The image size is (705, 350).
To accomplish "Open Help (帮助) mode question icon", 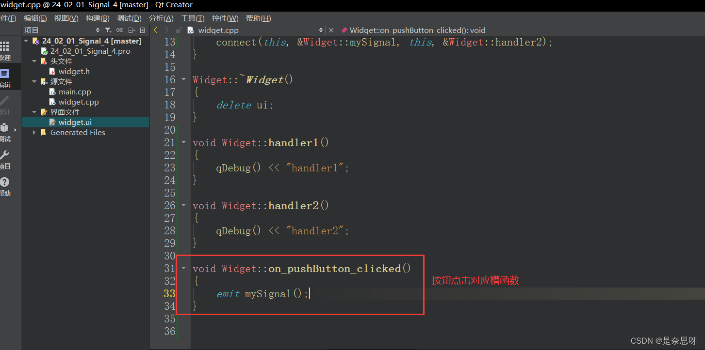I will point(5,182).
